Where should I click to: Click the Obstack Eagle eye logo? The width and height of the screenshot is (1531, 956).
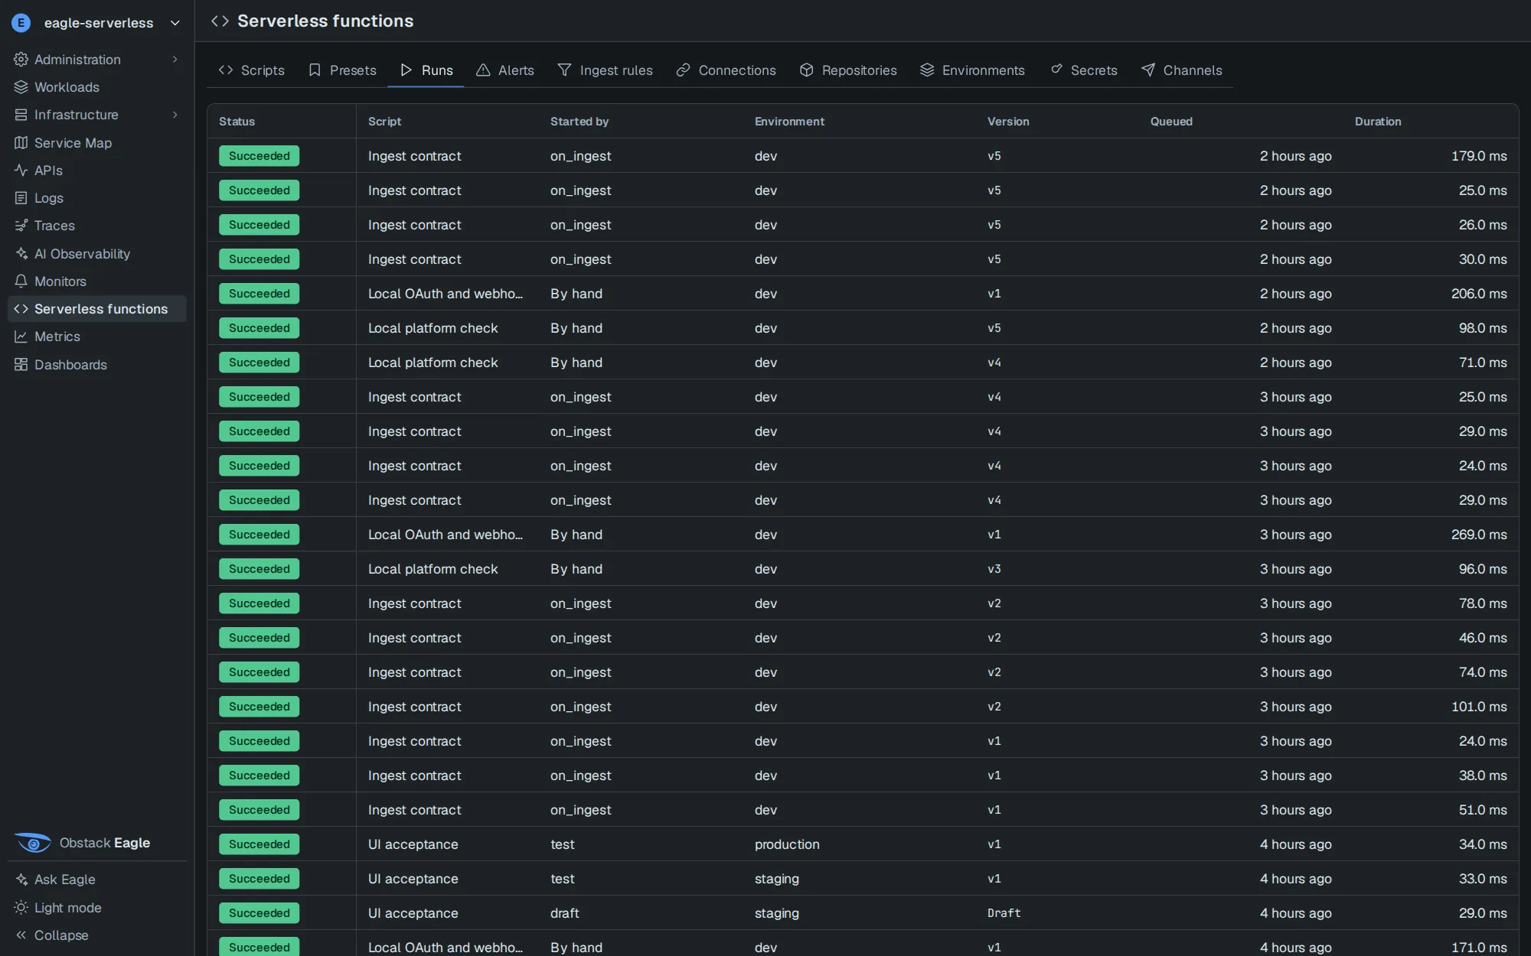click(x=33, y=843)
